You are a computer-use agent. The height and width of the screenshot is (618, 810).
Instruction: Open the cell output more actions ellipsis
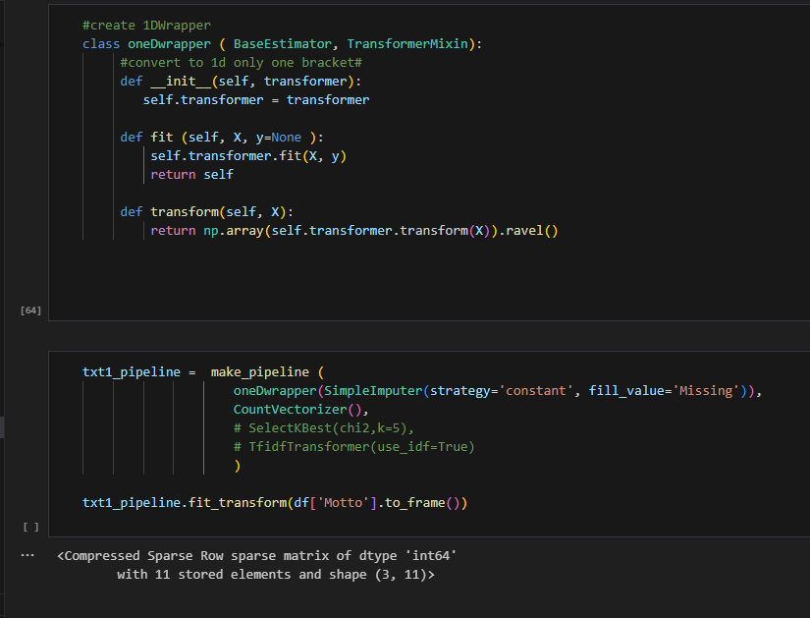coord(27,555)
